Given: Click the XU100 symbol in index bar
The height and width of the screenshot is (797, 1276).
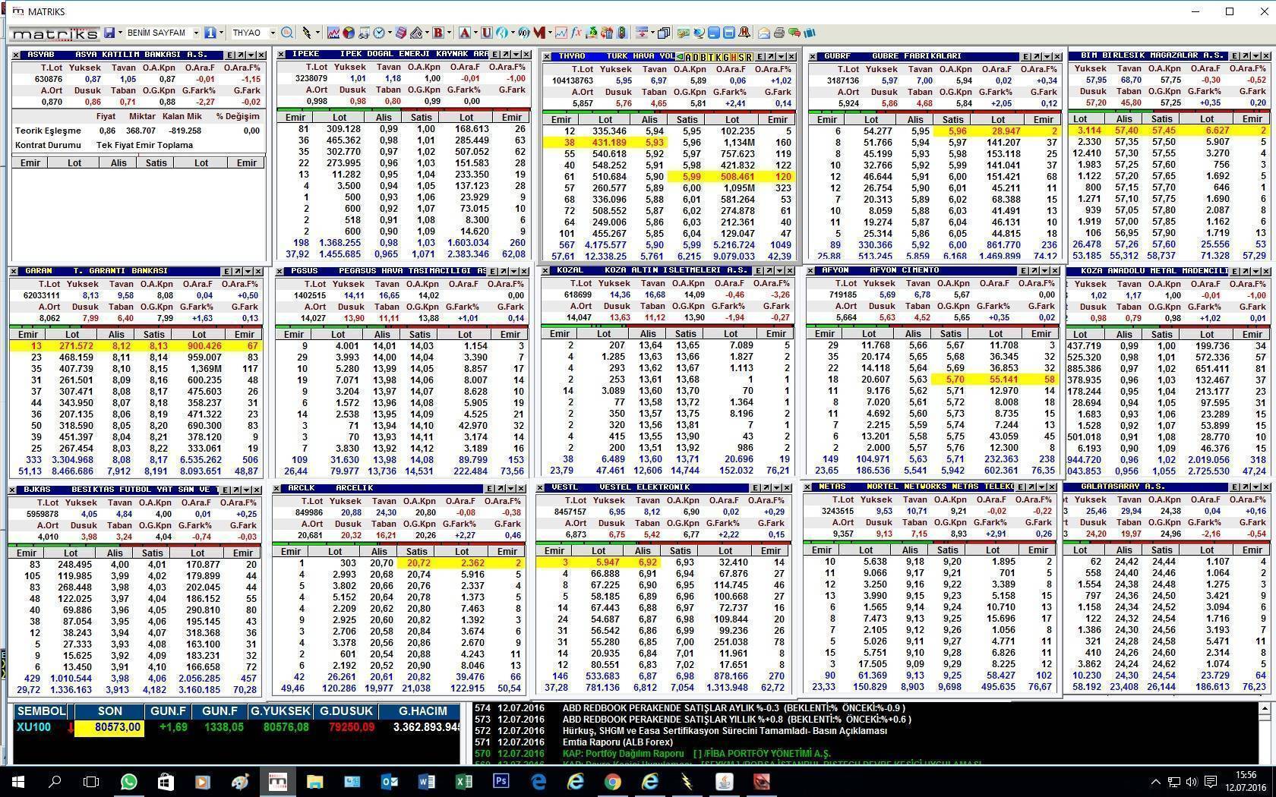Looking at the screenshot, I should [33, 727].
